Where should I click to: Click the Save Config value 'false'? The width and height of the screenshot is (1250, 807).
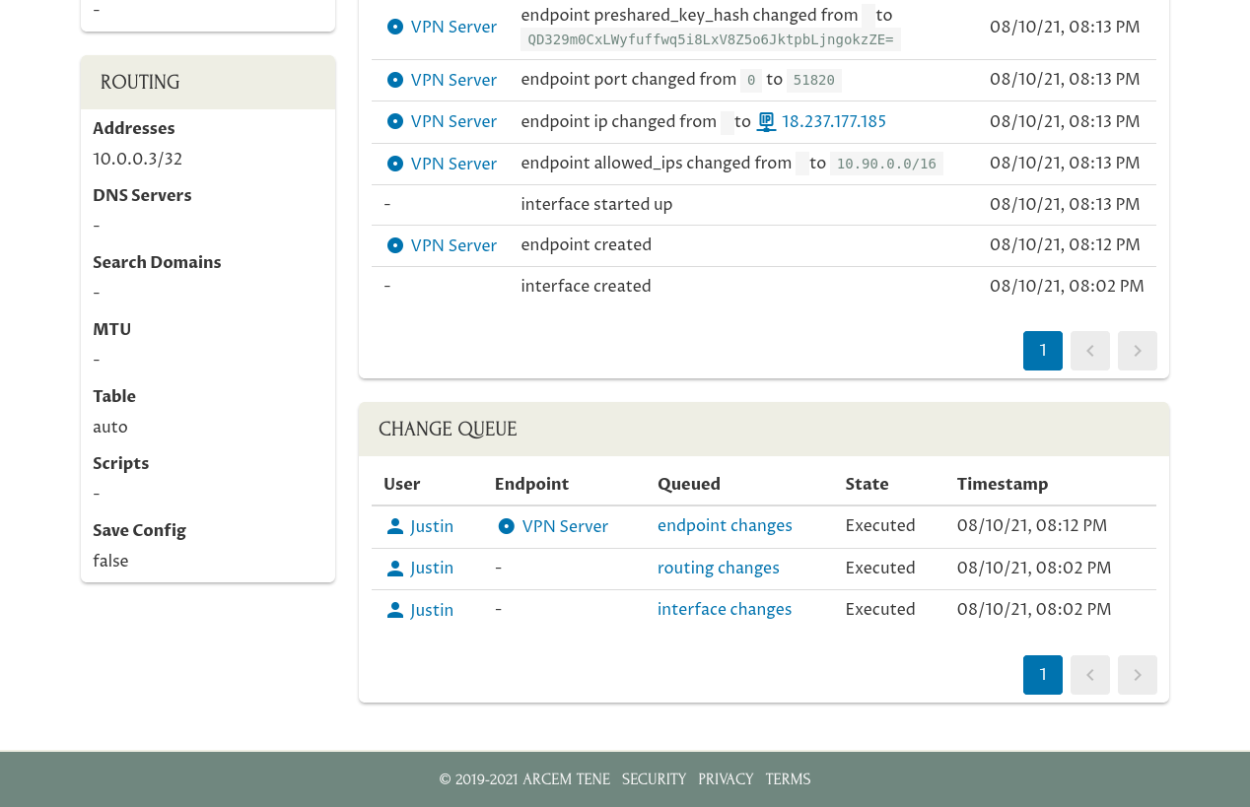tap(110, 562)
